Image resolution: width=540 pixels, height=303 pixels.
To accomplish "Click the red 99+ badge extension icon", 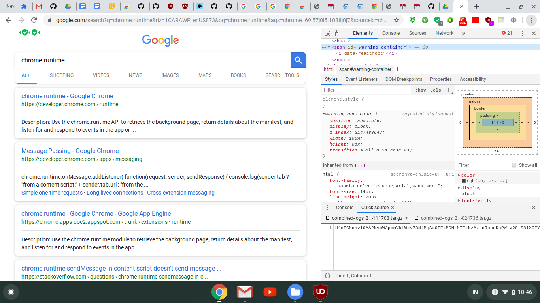I will click(463, 21).
